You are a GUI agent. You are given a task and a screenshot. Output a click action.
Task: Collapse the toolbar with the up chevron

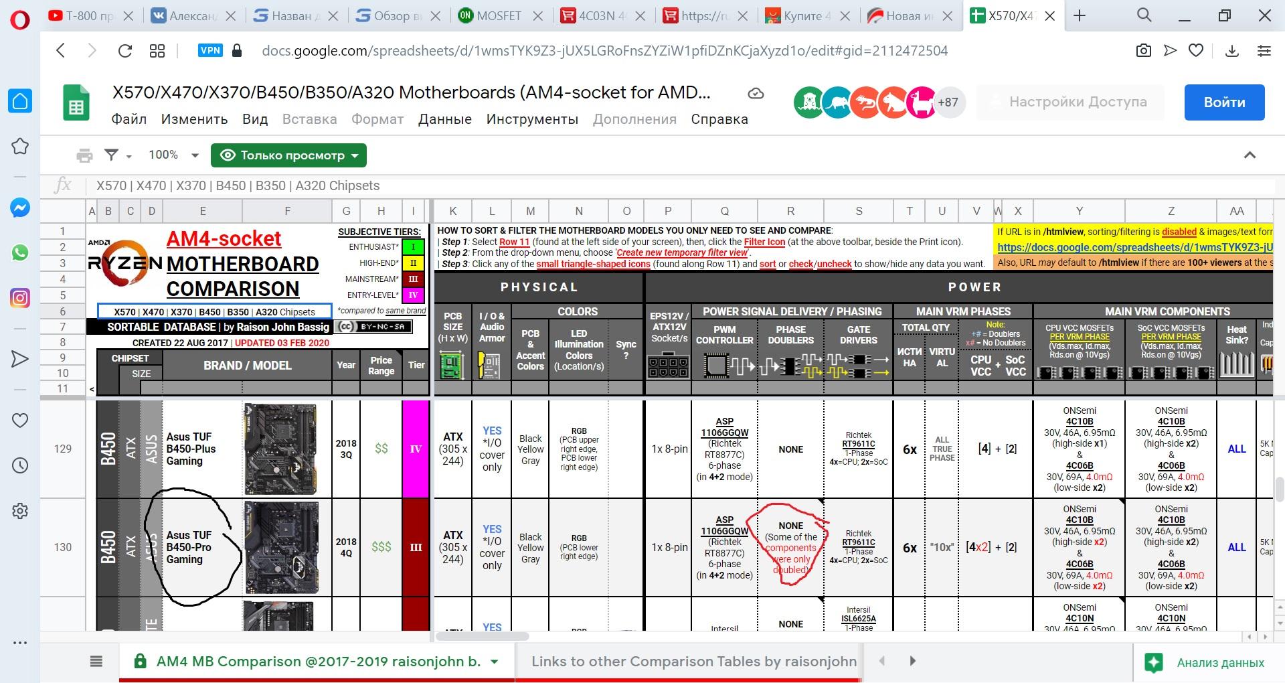pyautogui.click(x=1249, y=155)
